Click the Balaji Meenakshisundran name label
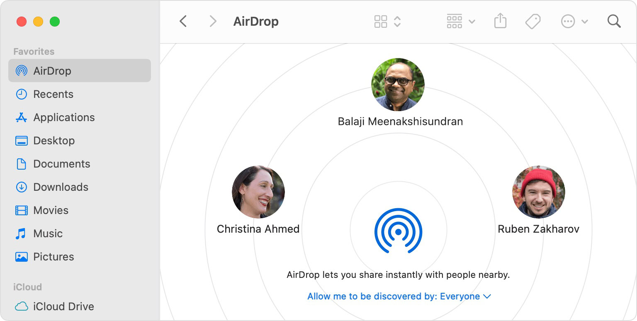This screenshot has width=637, height=321. click(400, 122)
